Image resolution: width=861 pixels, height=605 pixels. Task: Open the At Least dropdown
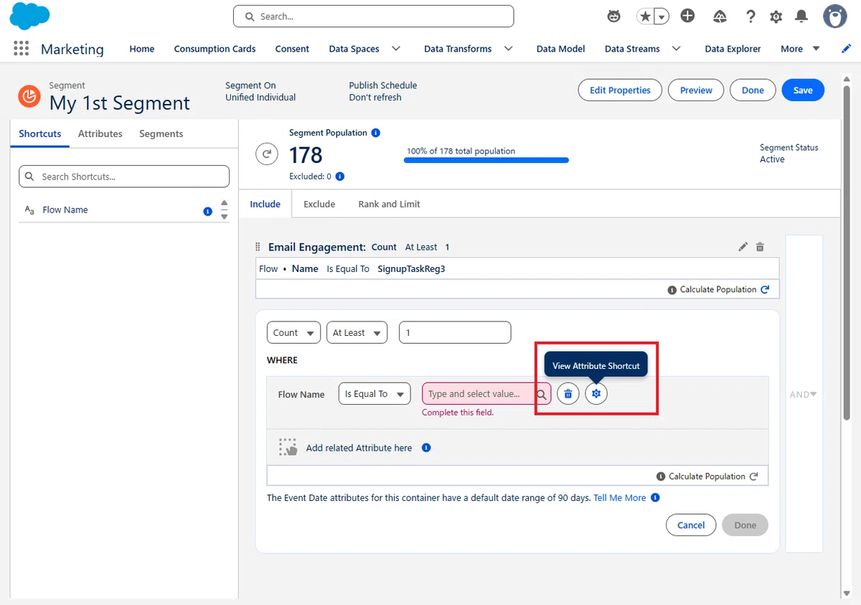coord(357,333)
